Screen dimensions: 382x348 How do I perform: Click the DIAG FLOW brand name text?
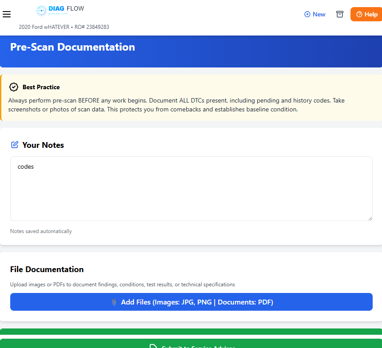(x=66, y=8)
